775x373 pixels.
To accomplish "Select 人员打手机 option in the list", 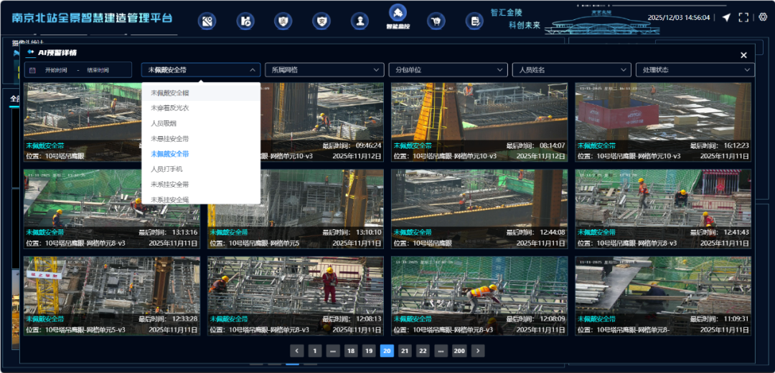I will point(166,169).
